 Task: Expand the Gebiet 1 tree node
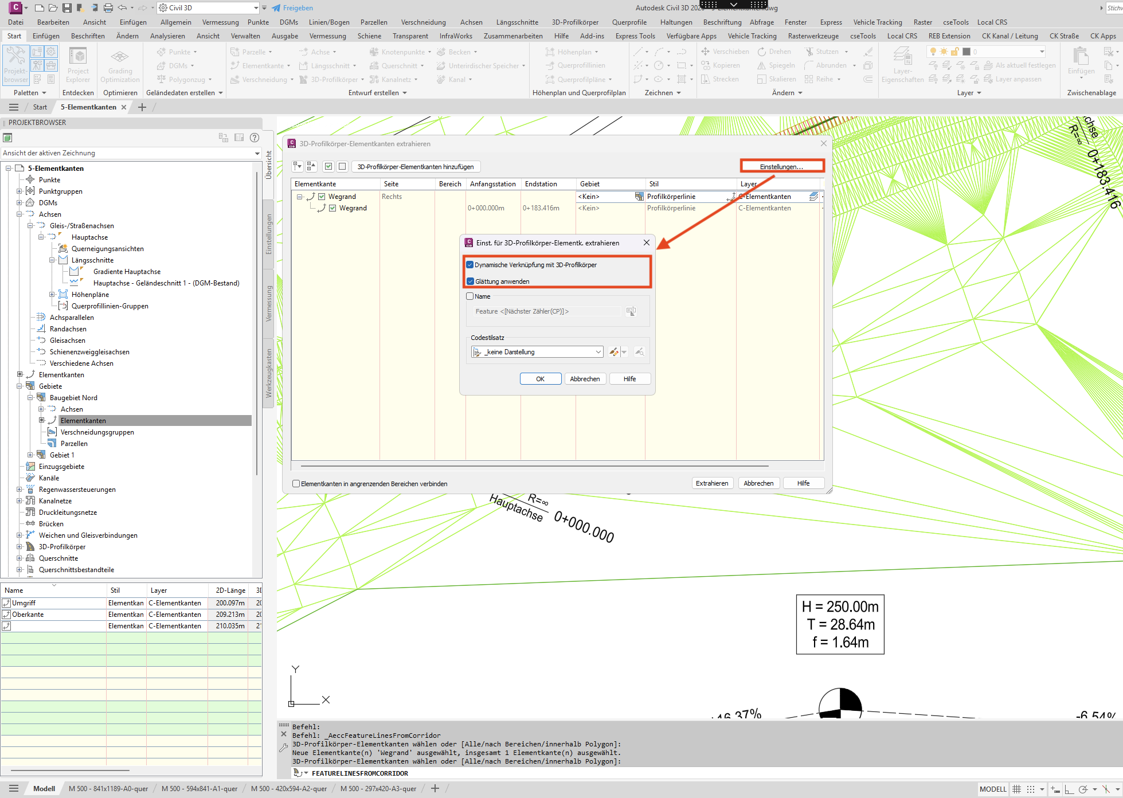(30, 455)
